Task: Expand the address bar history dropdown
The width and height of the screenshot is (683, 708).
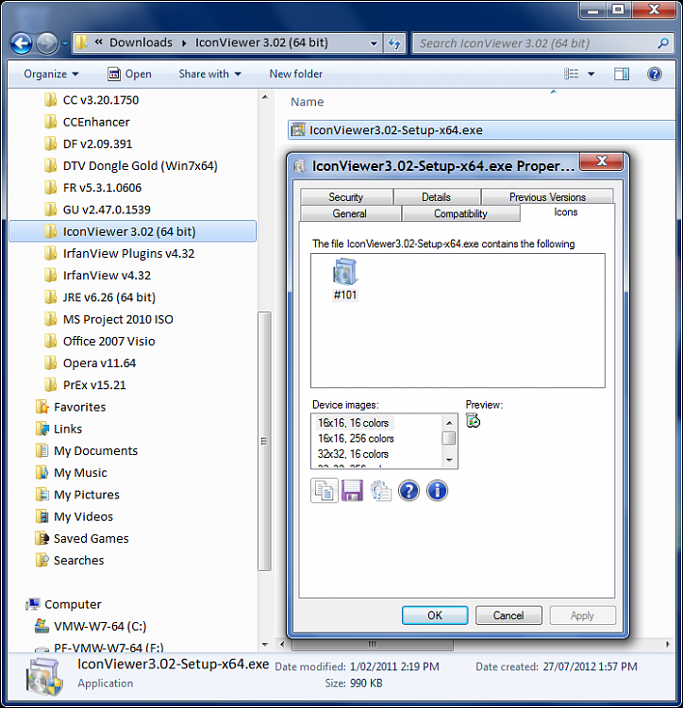Action: click(374, 43)
